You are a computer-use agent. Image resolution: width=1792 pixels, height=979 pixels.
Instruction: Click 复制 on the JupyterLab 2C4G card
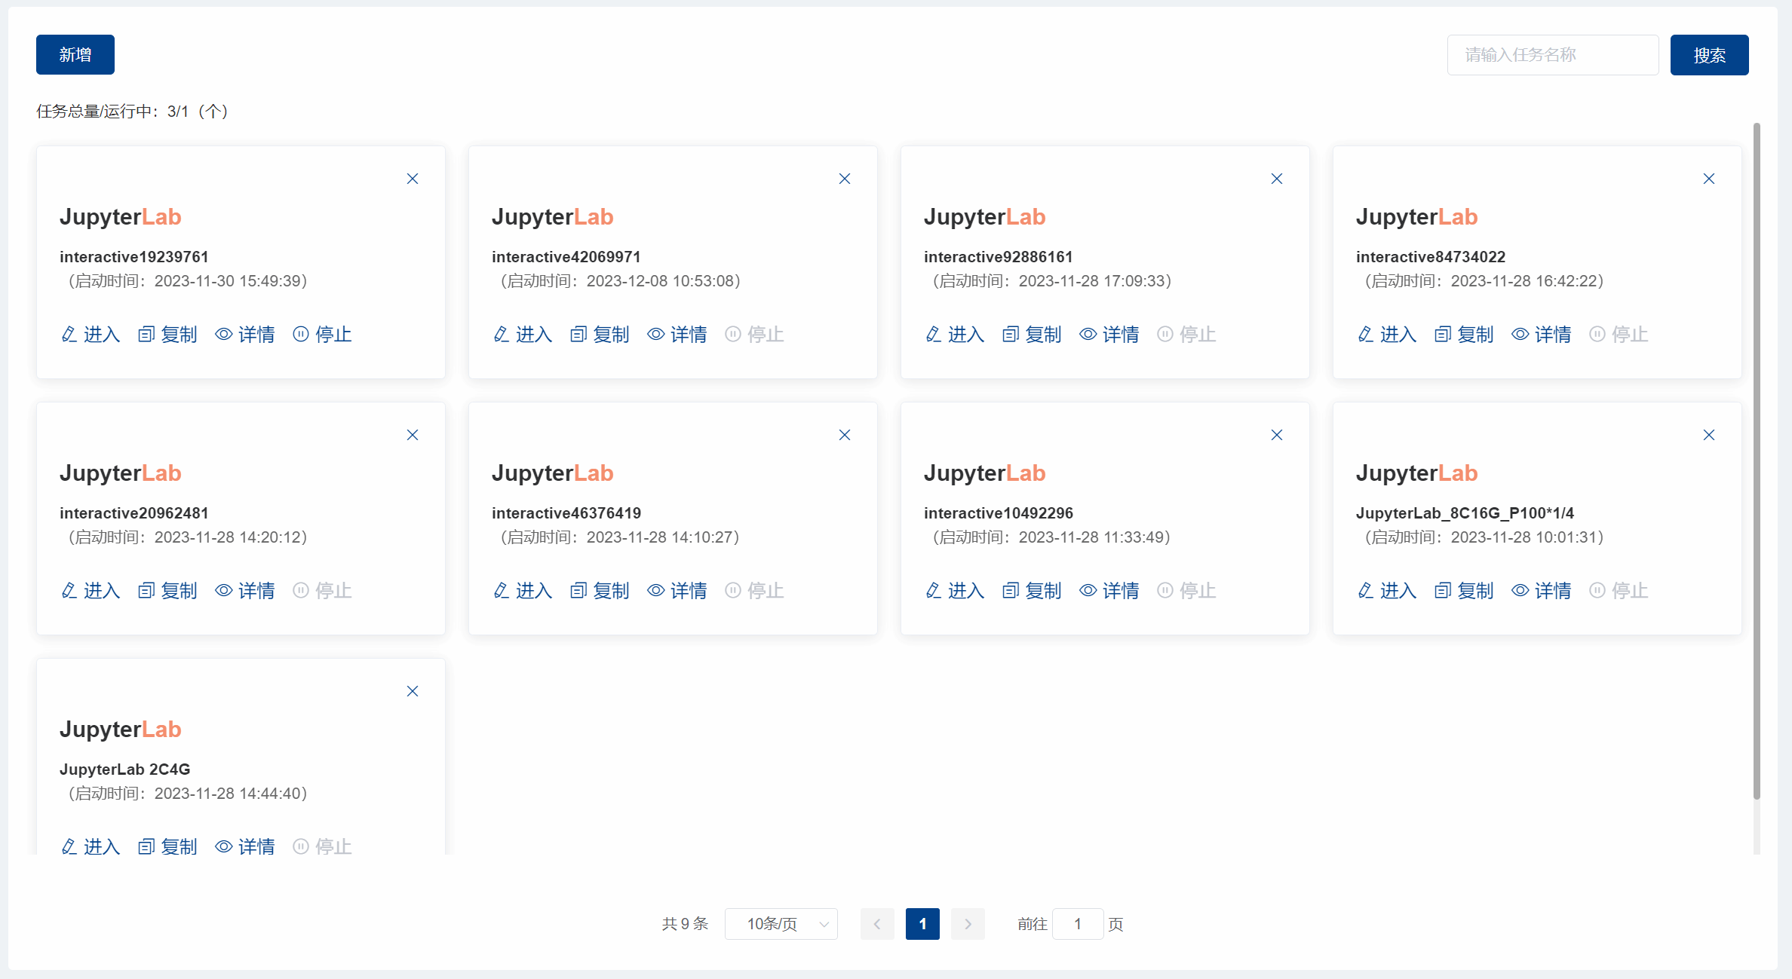click(x=179, y=846)
